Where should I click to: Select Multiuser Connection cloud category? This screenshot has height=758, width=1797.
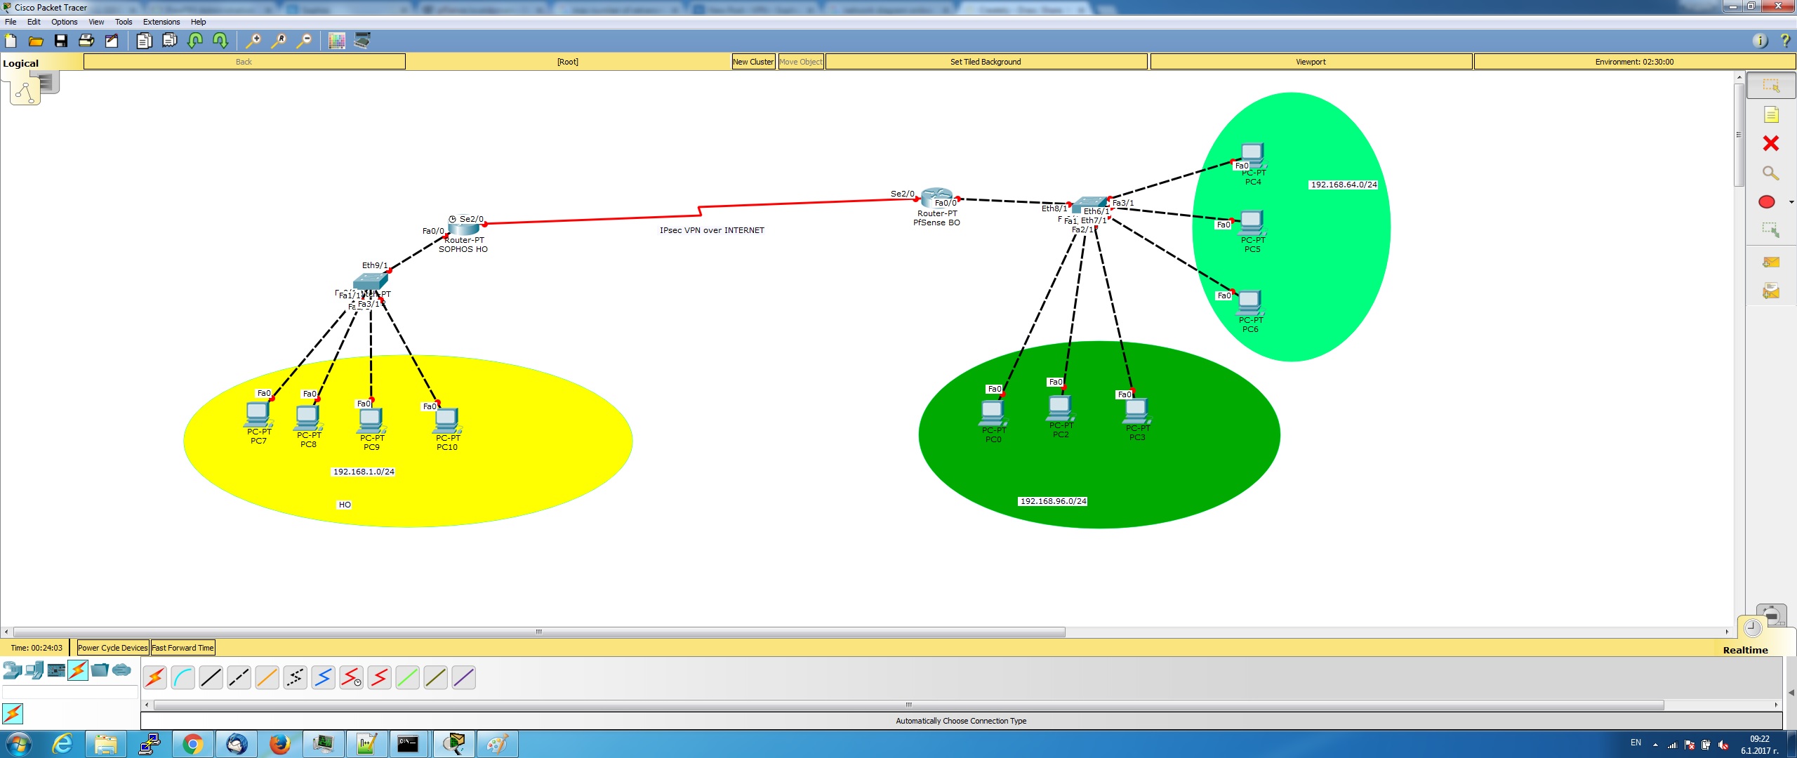pyautogui.click(x=121, y=670)
